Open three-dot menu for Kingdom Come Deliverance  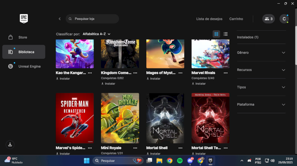pyautogui.click(x=135, y=73)
